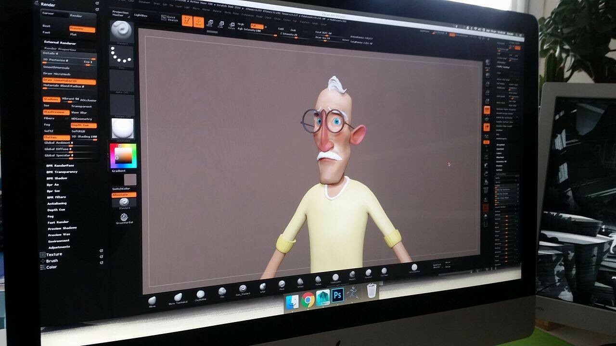The width and height of the screenshot is (616, 346).
Task: Expand Bpr Ao section
Action: tap(53, 184)
